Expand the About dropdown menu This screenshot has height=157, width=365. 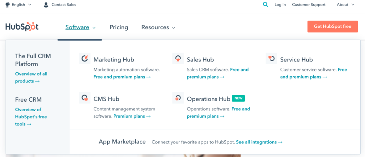[345, 5]
